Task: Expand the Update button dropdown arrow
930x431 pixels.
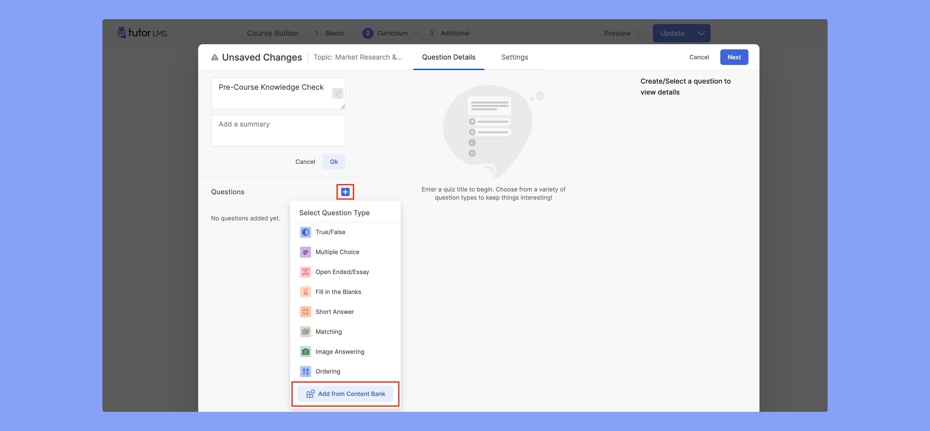Action: (701, 33)
